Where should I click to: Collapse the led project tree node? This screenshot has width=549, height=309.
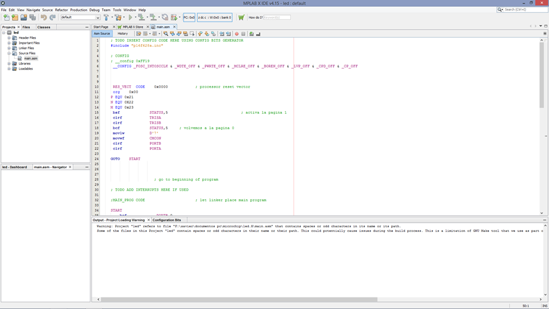point(4,33)
